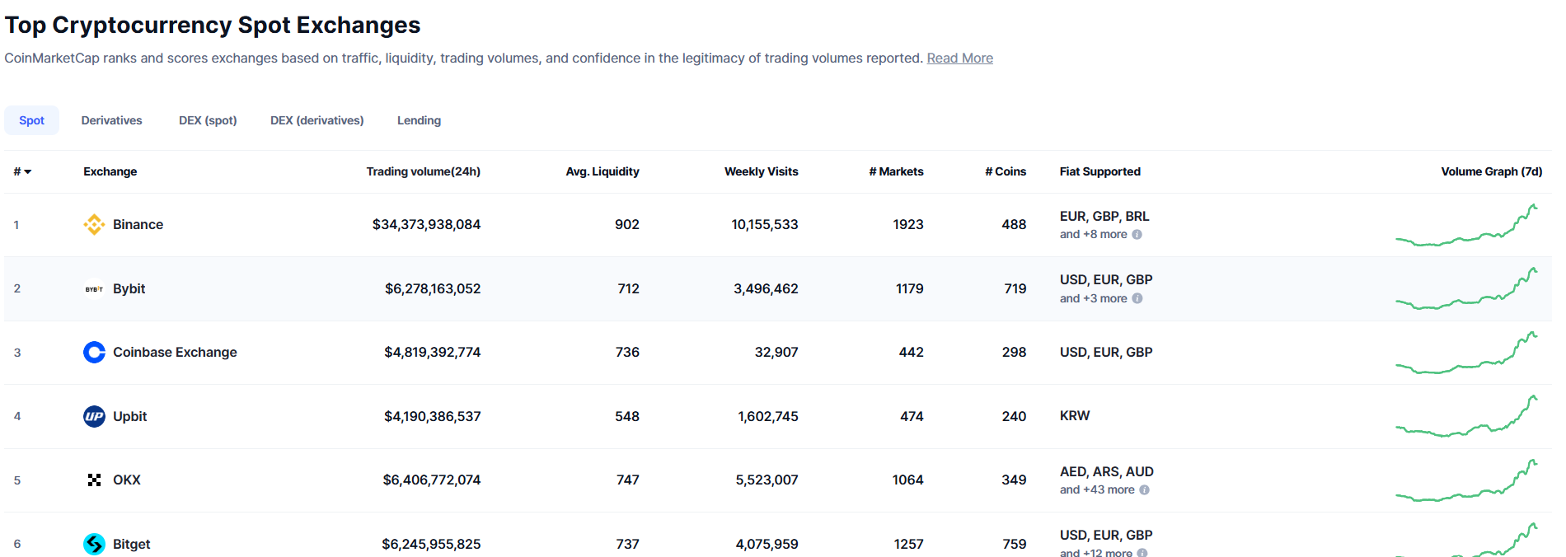Click the Upbit logo icon

(94, 416)
